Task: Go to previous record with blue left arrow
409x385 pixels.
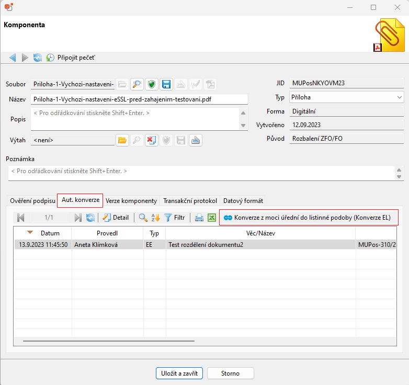Action: coord(13,58)
